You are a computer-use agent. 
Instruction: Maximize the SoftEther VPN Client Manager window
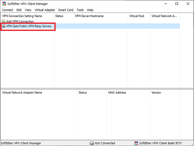coord(177,4)
